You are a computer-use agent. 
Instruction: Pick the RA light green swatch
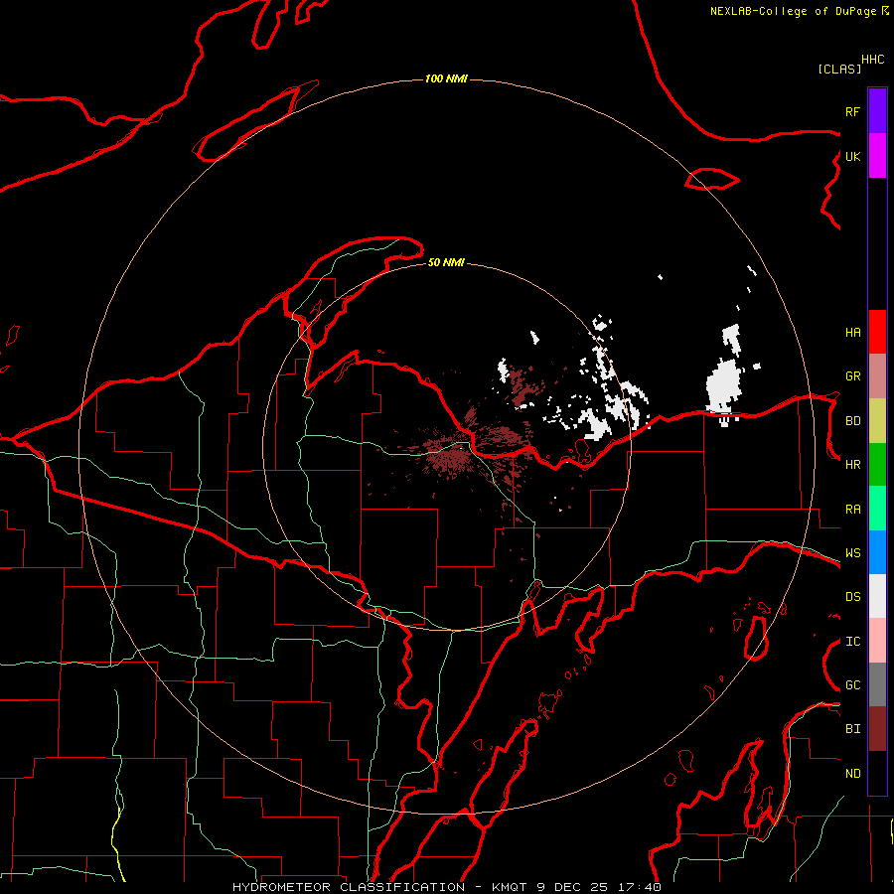tap(877, 509)
